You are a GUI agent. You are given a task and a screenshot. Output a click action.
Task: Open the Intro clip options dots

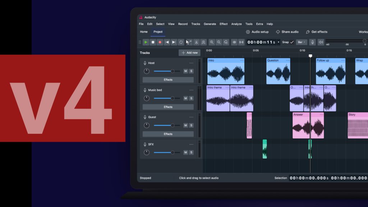(x=242, y=60)
